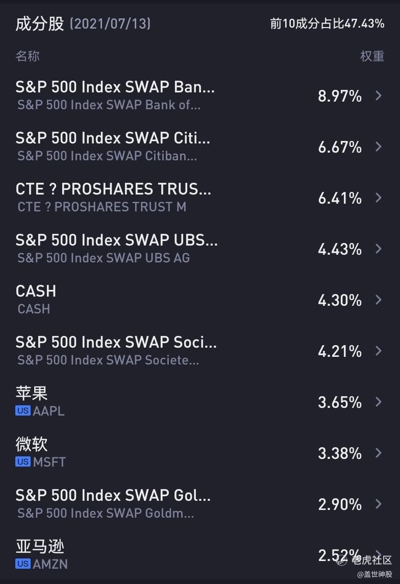Click chevron on Apple 3.65% row
400x584 pixels.
click(x=378, y=402)
